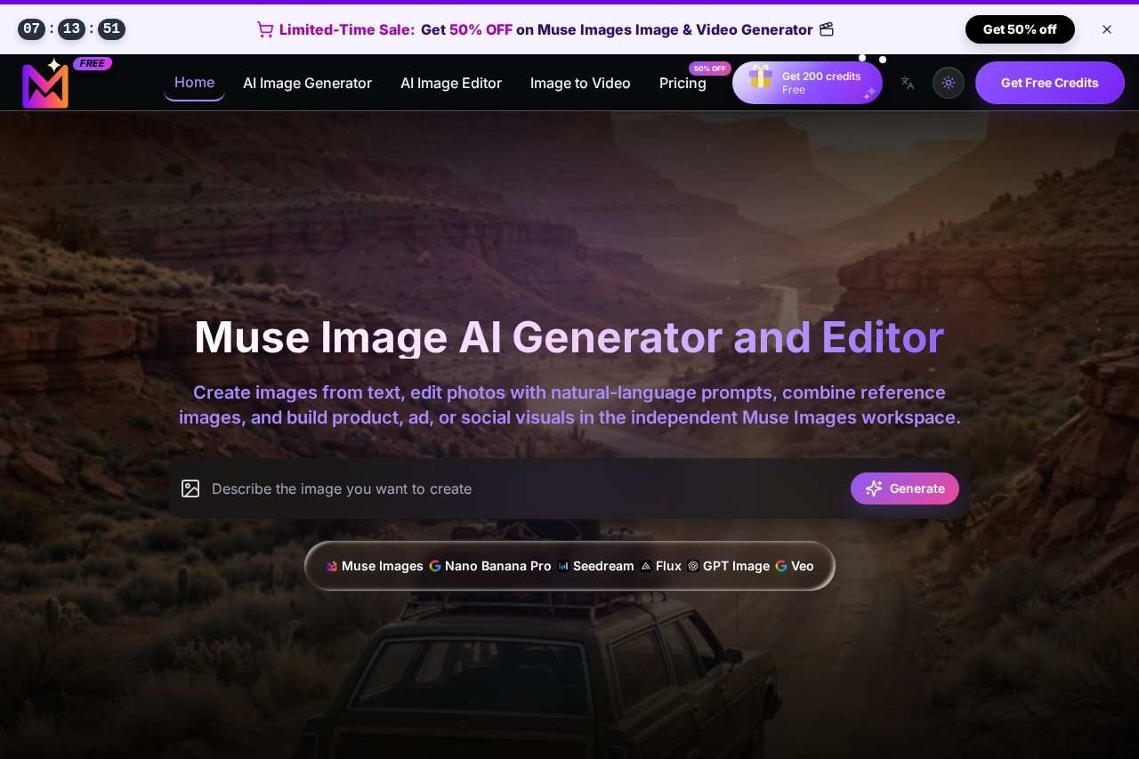Click the sparkle icon on Generate button
1139x759 pixels.
coord(874,489)
